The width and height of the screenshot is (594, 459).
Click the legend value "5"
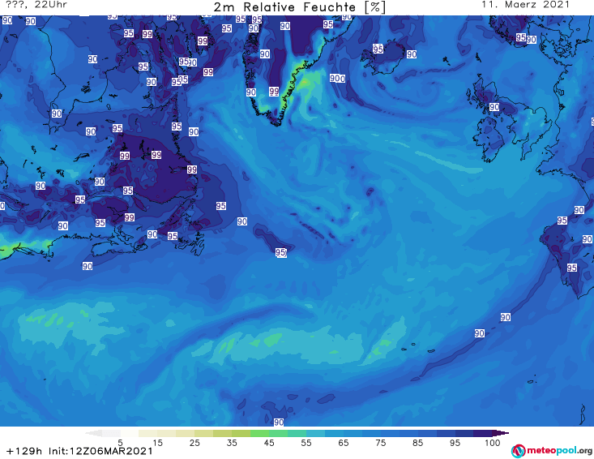(x=120, y=443)
